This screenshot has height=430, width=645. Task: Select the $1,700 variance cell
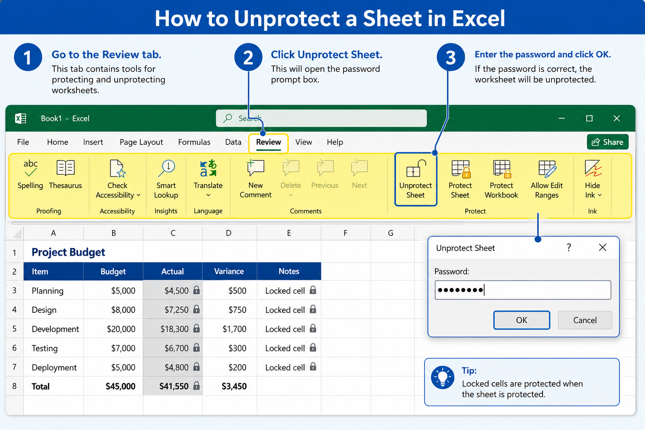(x=230, y=329)
